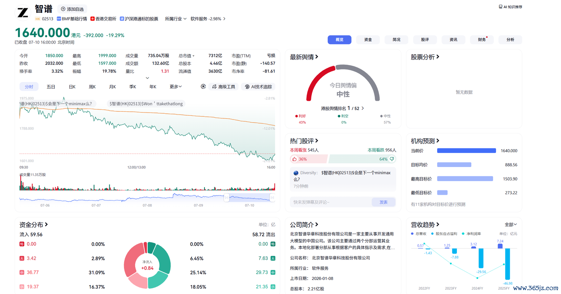The width and height of the screenshot is (561, 294).
Task: Open the 公司简介 section link
Action: point(304,225)
